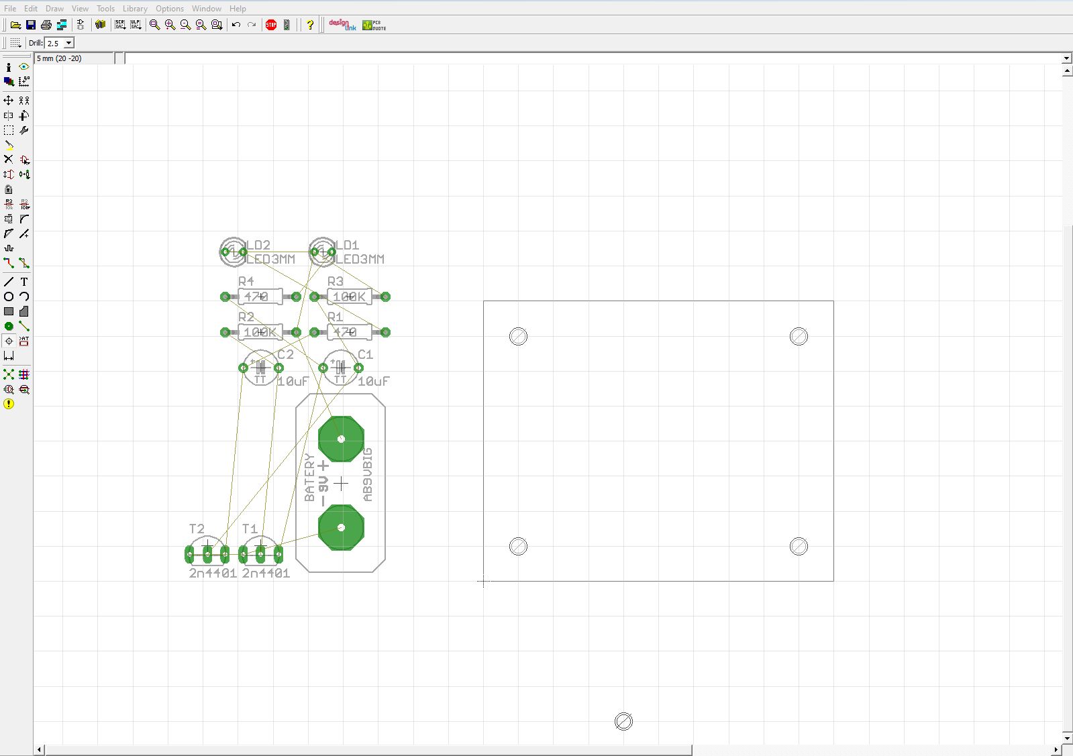This screenshot has height=756, width=1073.
Task: Select the Via tool
Action: 9,326
